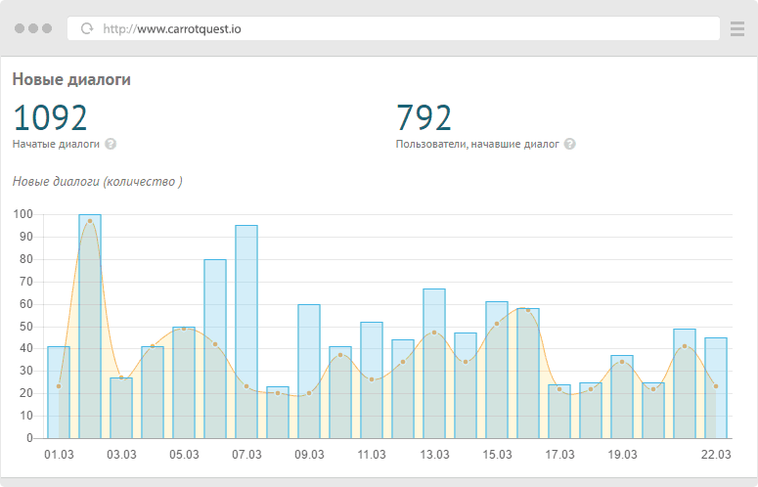The image size is (758, 487).
Task: Click help icon beside Начатые диалоги
Action: [x=111, y=144]
